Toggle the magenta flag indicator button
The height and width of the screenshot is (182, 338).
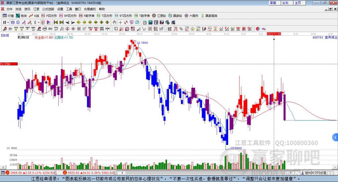(x=49, y=22)
